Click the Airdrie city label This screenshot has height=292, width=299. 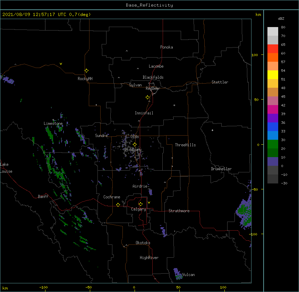(x=140, y=186)
